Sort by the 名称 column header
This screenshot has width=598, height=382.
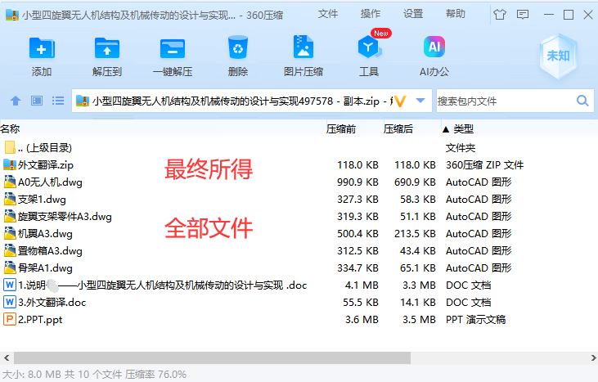coord(11,129)
